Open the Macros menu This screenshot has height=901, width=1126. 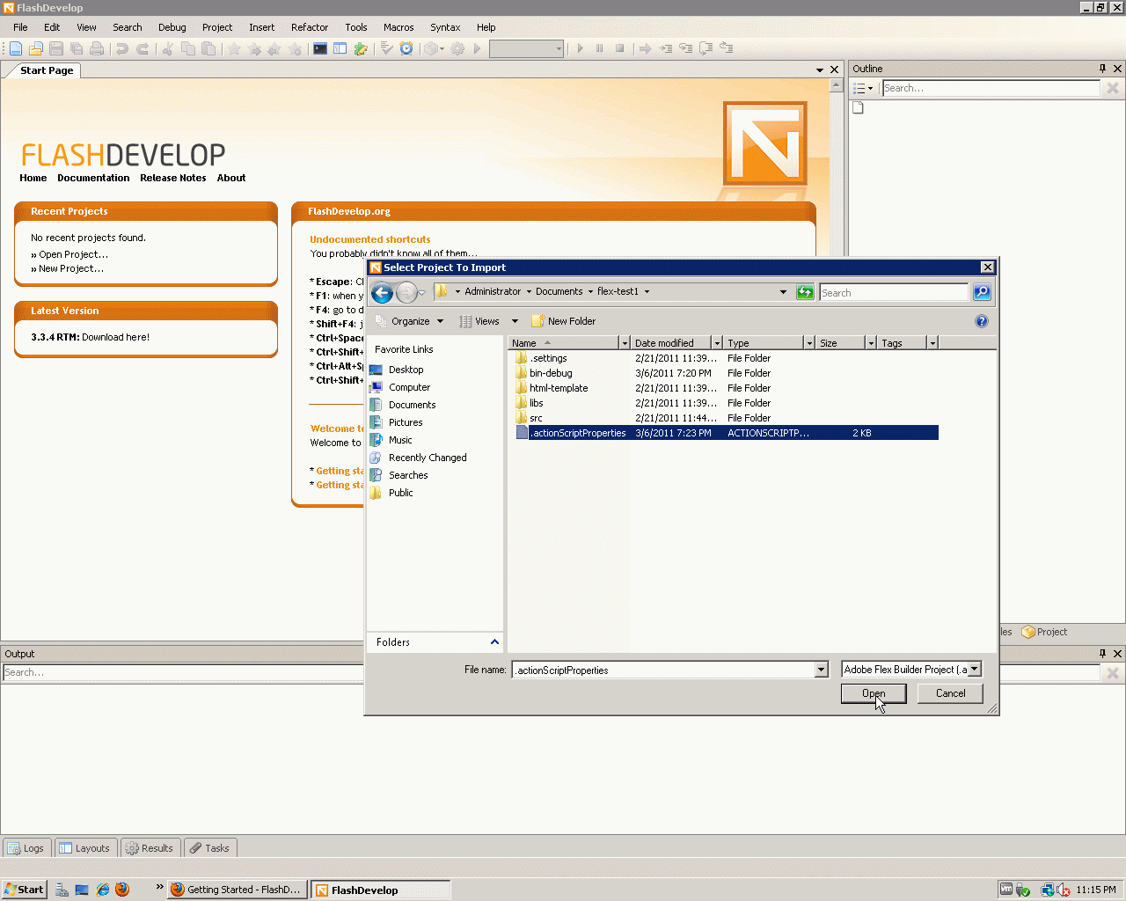(398, 27)
